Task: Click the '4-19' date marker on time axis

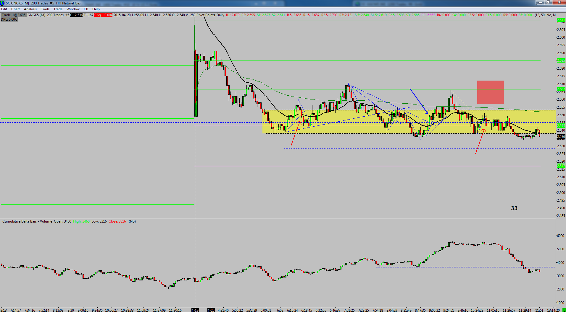Action: click(195, 310)
